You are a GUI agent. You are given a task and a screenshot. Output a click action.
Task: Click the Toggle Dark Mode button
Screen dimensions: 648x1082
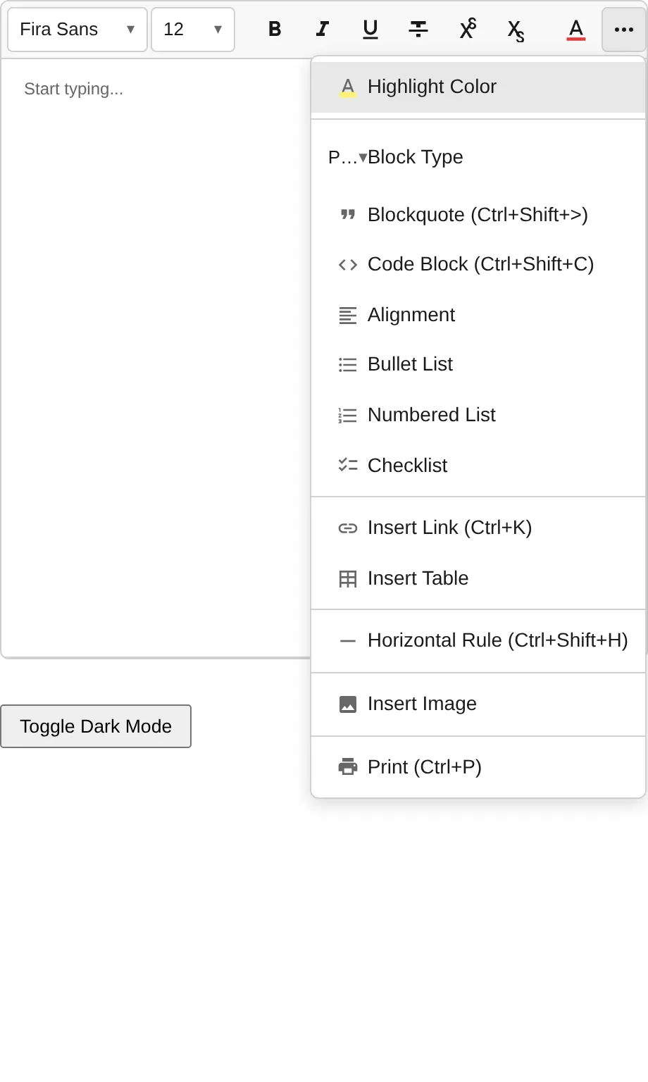coord(96,726)
